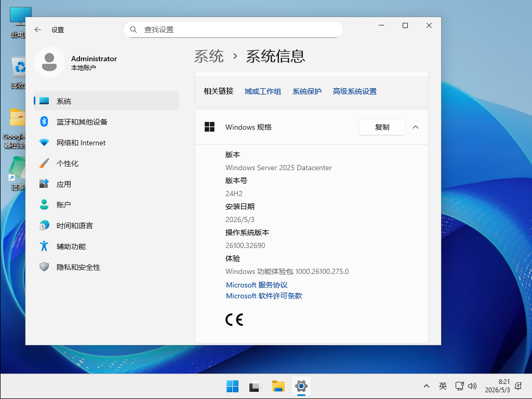
Task: Click the person icon for 账户
Action: pos(44,204)
